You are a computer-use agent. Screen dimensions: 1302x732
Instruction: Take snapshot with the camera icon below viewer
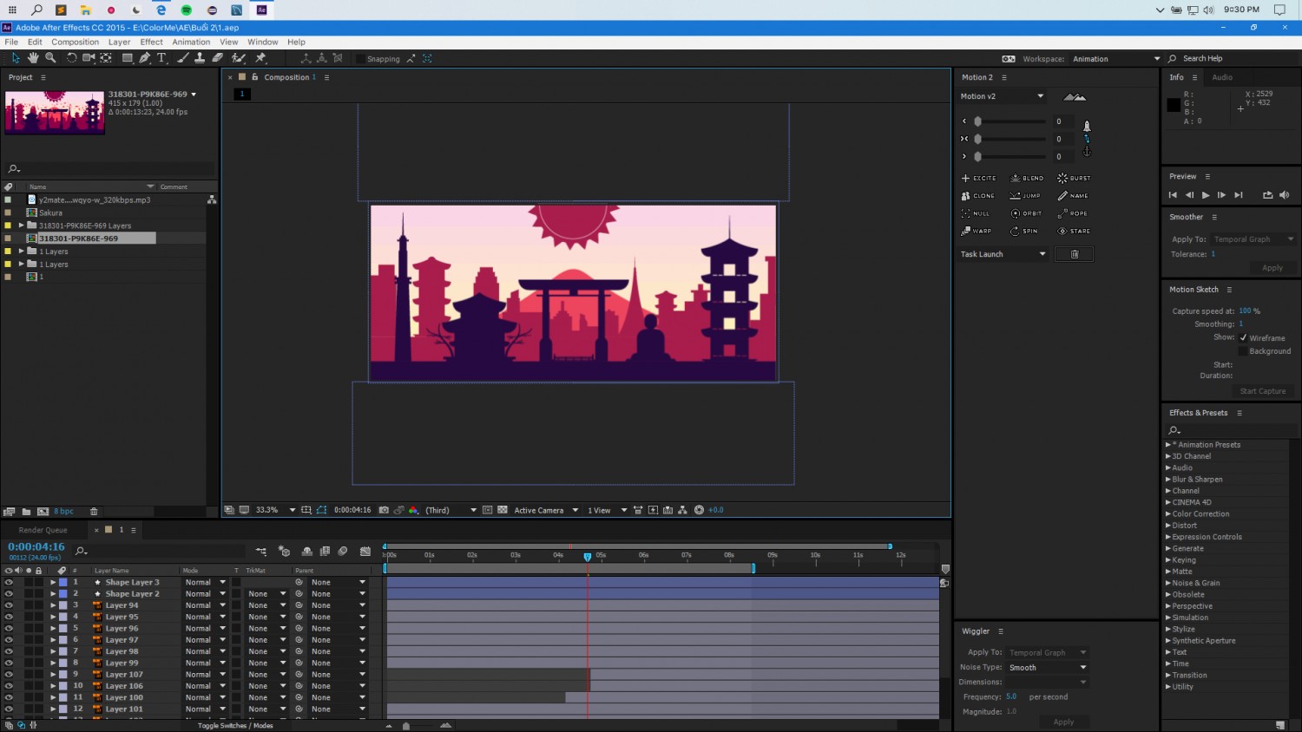[x=384, y=510]
